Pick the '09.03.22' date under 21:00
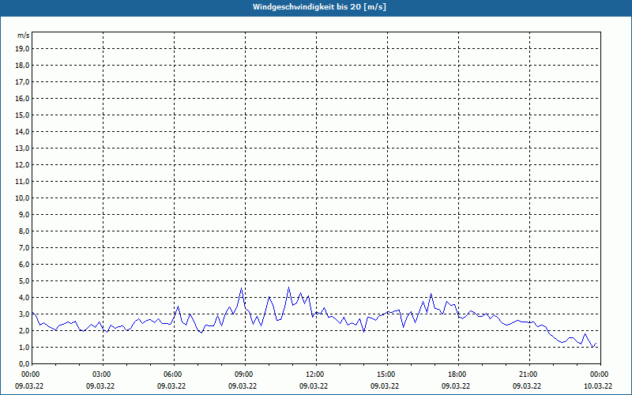Image resolution: width=632 pixels, height=395 pixels. [x=527, y=386]
